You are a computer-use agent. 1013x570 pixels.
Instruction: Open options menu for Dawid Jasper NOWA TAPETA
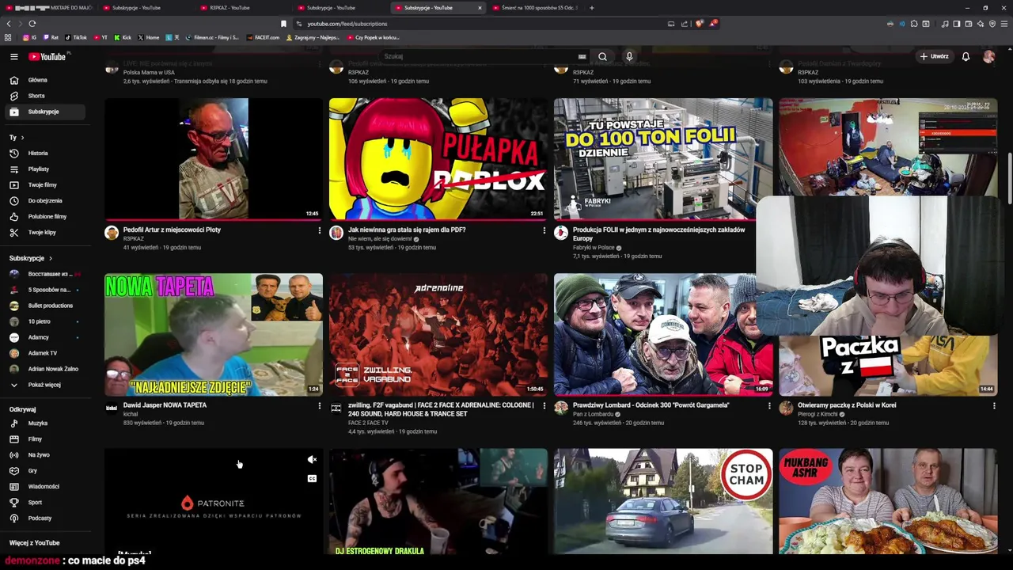319,406
